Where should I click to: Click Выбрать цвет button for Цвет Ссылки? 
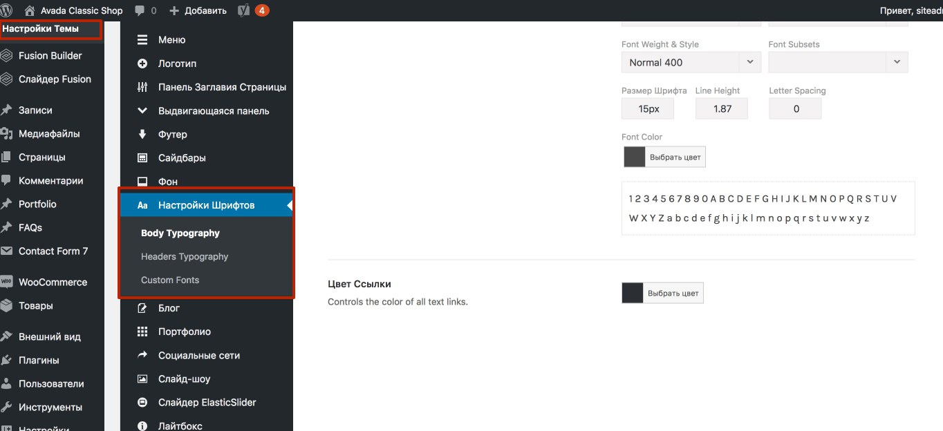(673, 293)
